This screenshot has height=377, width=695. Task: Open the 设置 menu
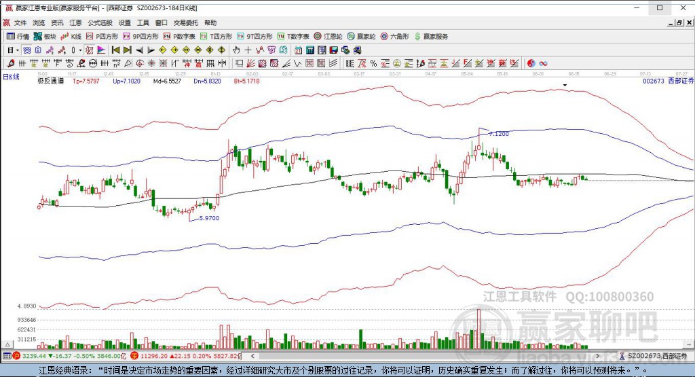[125, 22]
